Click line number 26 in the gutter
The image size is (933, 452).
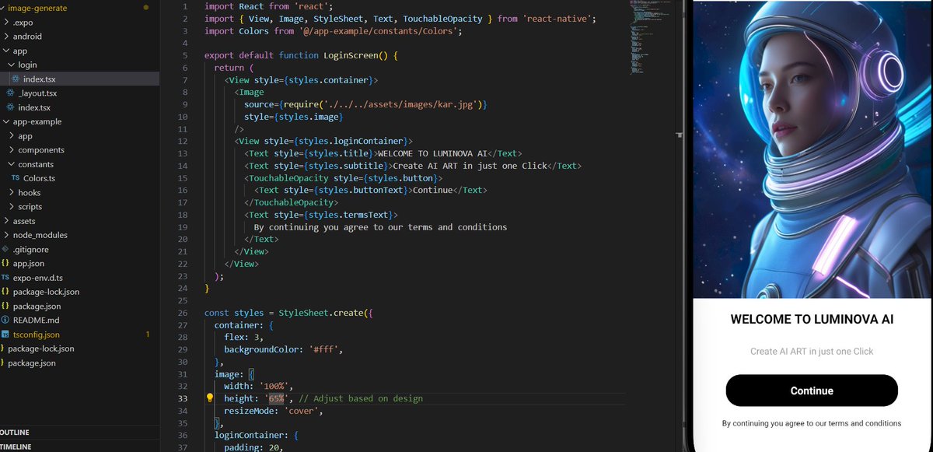(183, 313)
